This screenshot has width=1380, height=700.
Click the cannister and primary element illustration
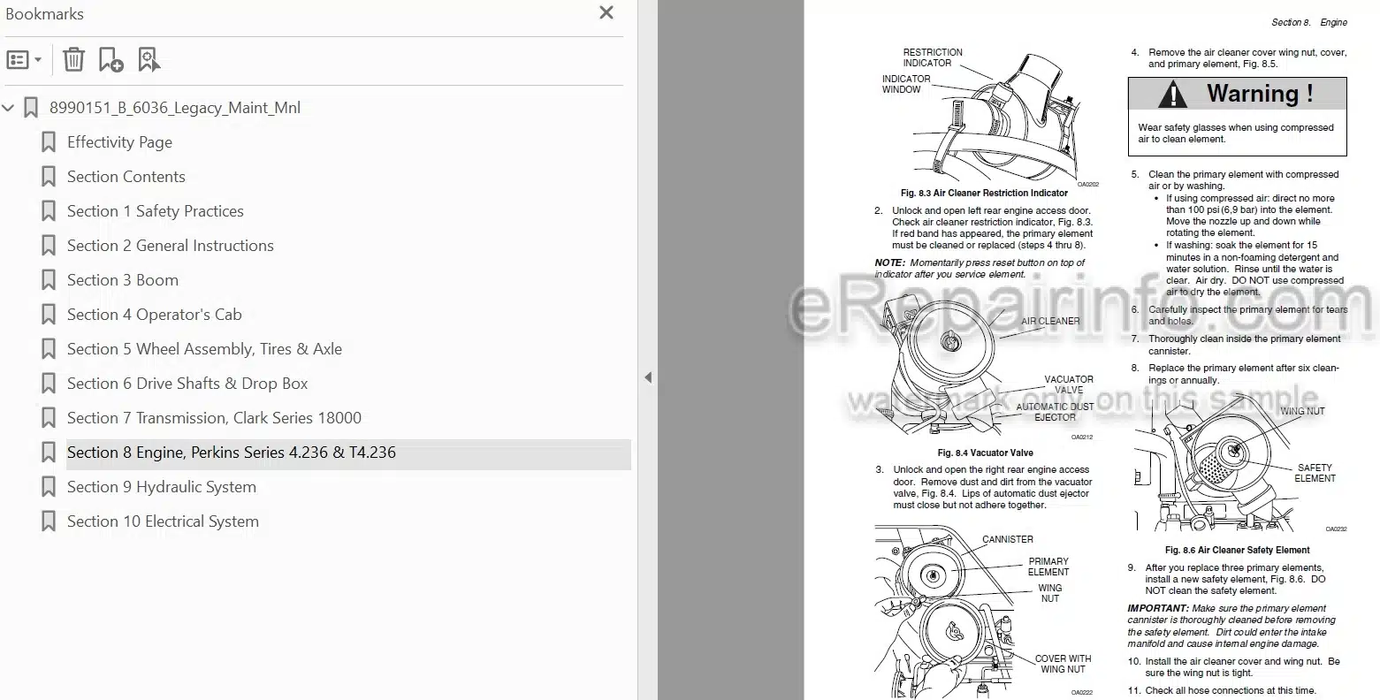[984, 610]
